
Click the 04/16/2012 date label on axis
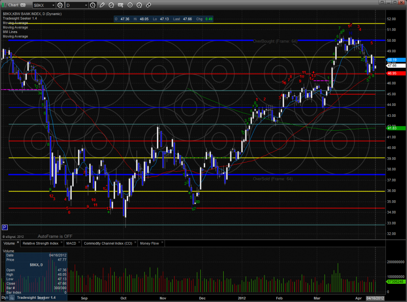tap(375, 298)
